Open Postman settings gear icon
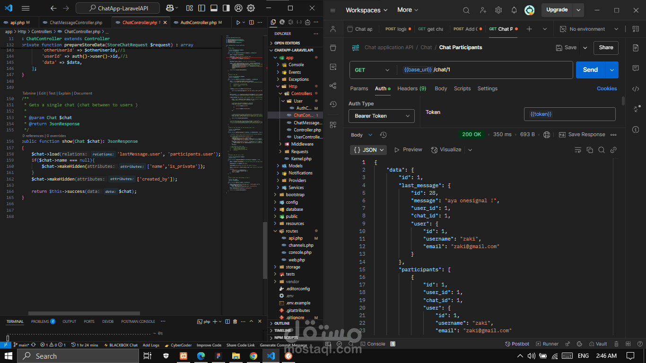Viewport: 646px width, 363px height. pos(498,10)
